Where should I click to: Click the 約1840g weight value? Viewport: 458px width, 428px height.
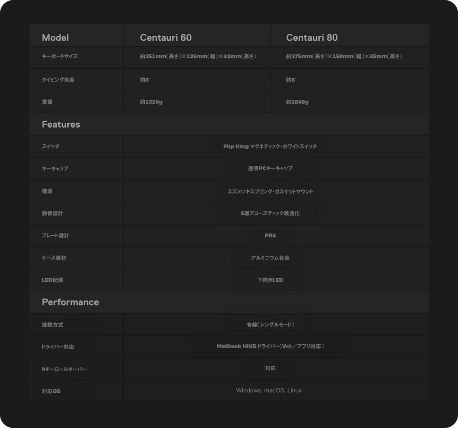click(x=297, y=102)
